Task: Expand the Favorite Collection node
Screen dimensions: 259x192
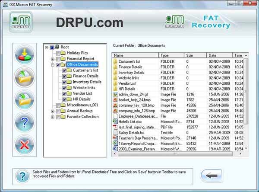Action: tap(53, 117)
